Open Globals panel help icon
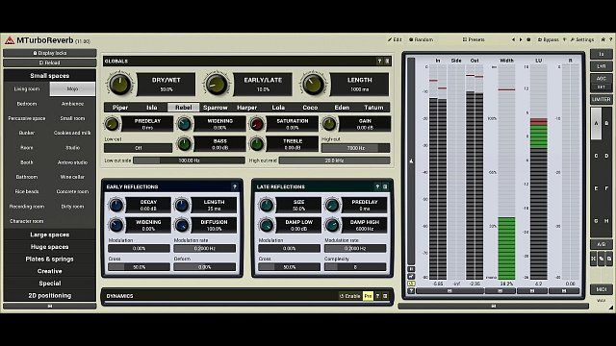Screen dimensions: 616x346 pyautogui.click(x=379, y=62)
